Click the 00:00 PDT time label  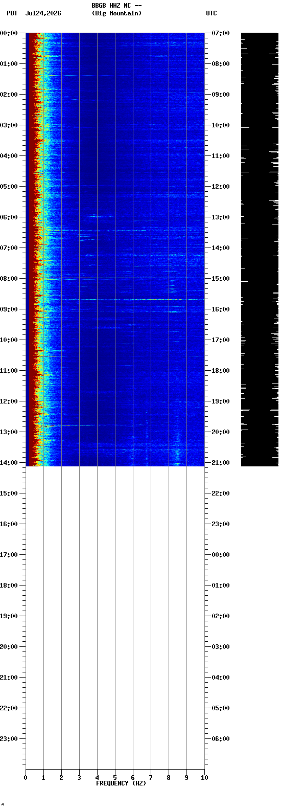tap(9, 33)
